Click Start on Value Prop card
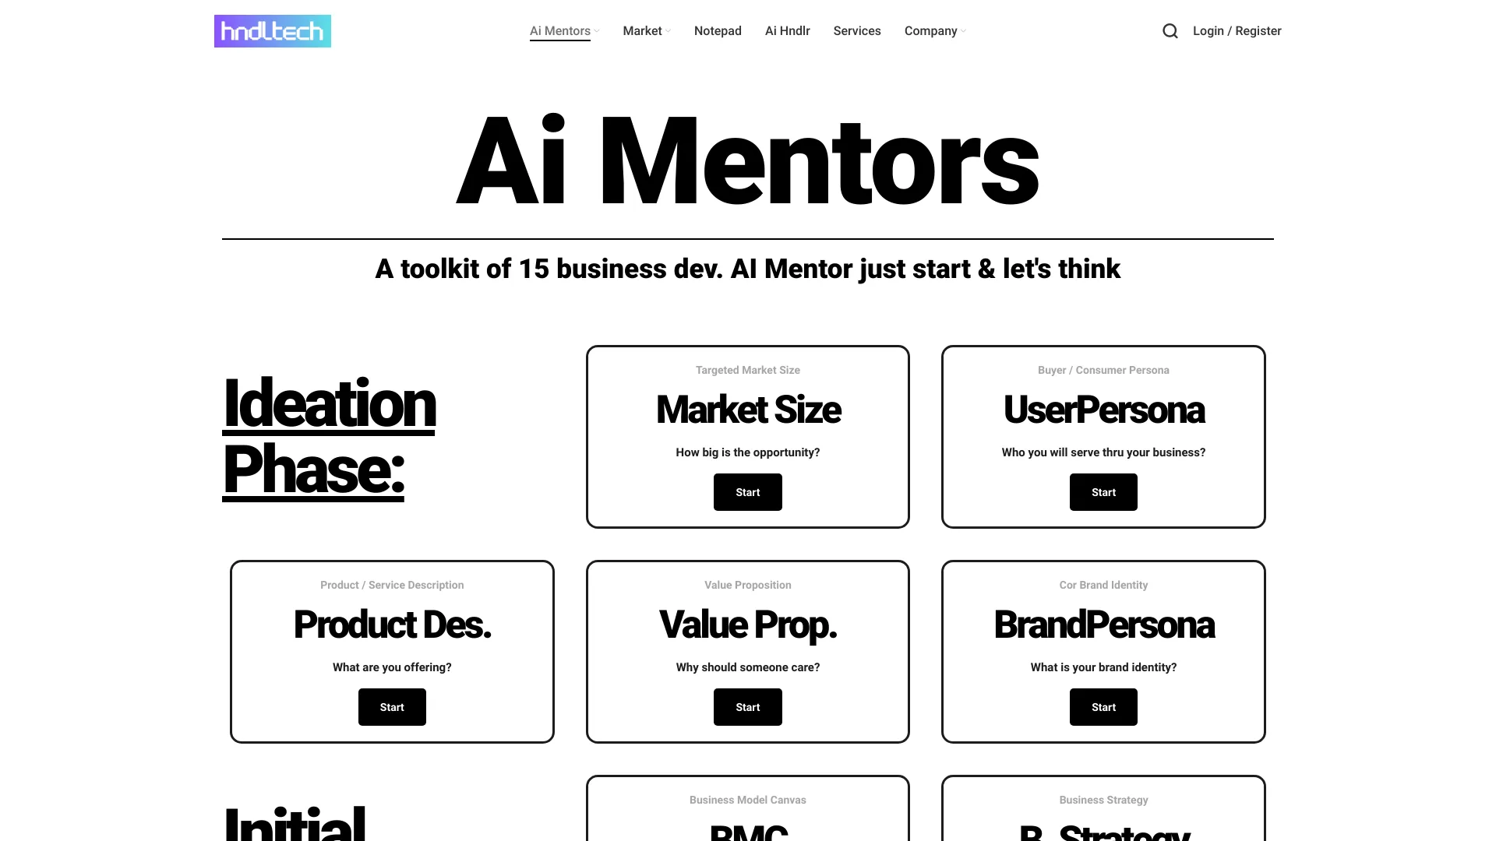Screen dimensions: 1496x841 pos(748,706)
